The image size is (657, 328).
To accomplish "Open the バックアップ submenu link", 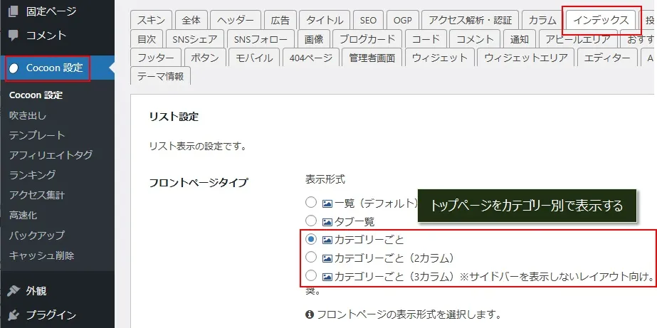I will click(x=37, y=235).
